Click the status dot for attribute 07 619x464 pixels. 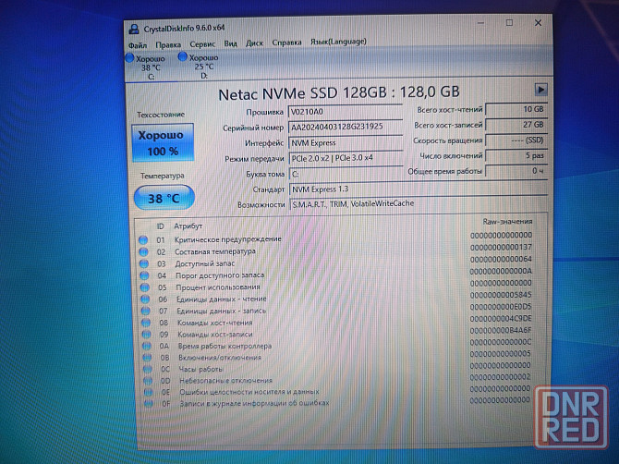146,311
